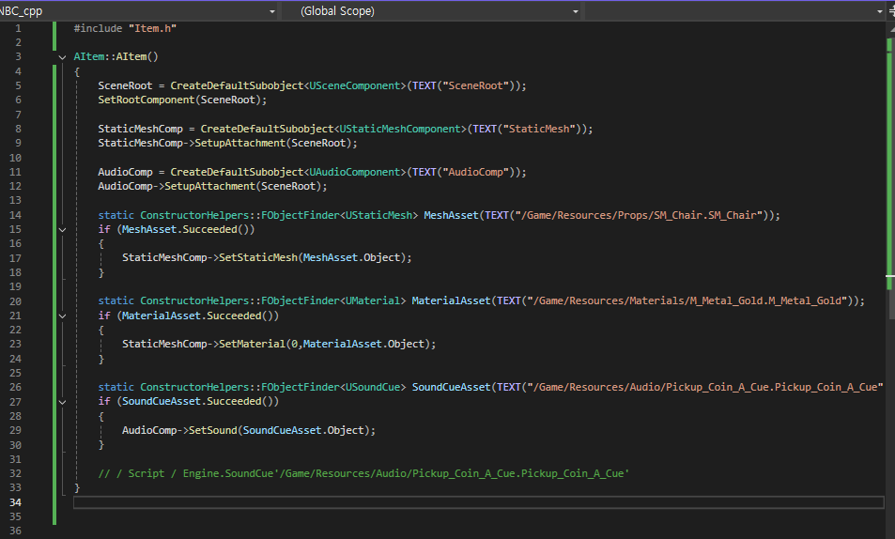Click SetupAttachment call on line 12

[209, 186]
